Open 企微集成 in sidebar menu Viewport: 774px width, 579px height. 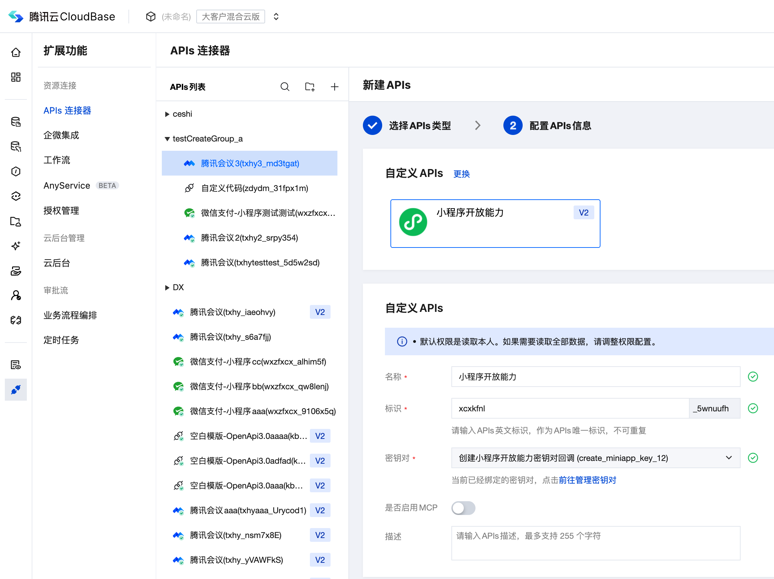tap(61, 135)
